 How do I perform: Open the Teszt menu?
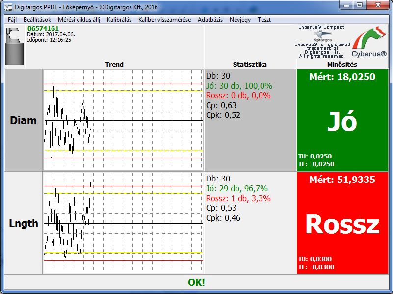(x=264, y=20)
